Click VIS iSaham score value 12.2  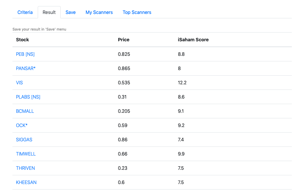coord(182,83)
